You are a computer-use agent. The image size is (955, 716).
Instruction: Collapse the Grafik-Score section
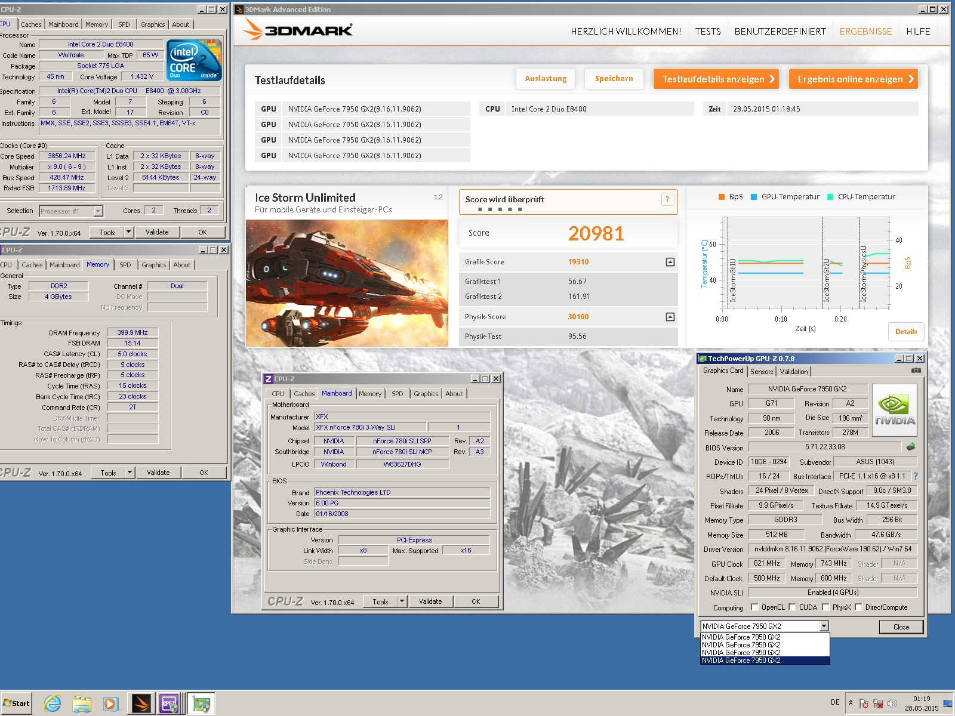pos(670,262)
